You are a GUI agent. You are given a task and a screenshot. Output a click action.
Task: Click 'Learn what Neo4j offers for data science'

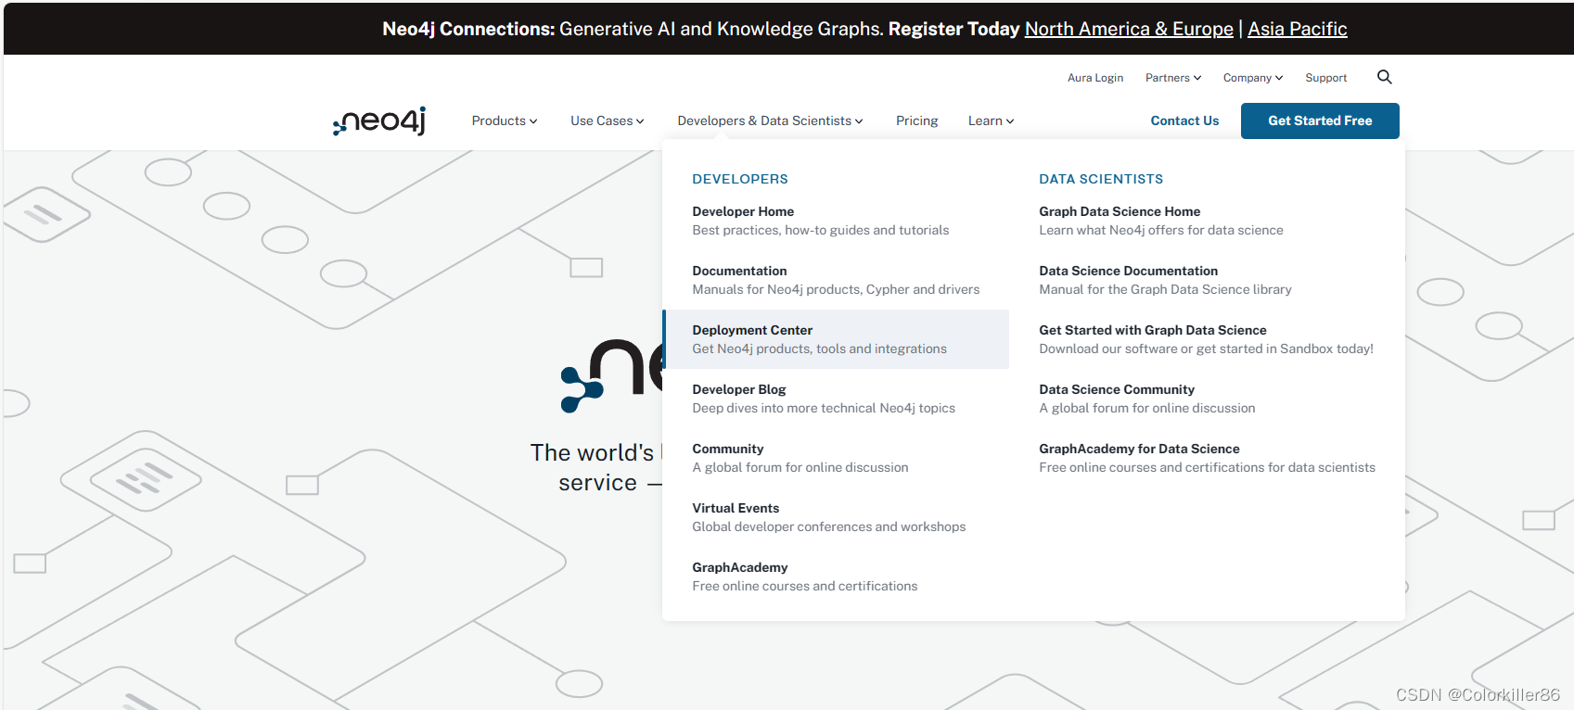(1161, 230)
